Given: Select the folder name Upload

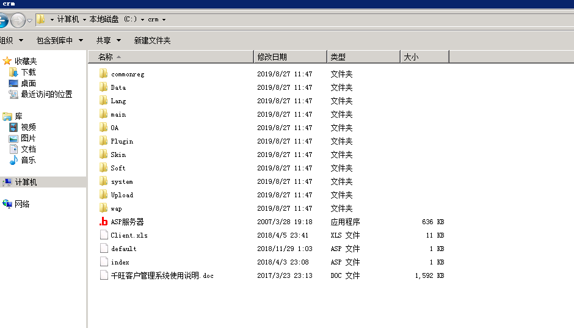Looking at the screenshot, I should point(122,195).
